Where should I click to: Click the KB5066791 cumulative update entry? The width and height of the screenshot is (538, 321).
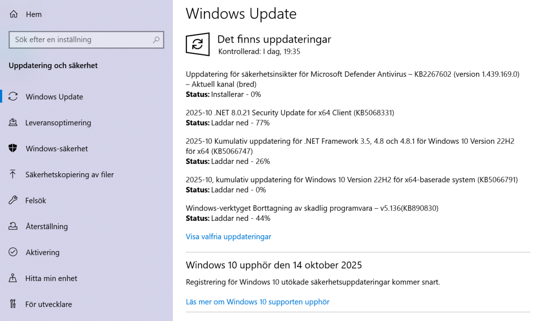[351, 180]
